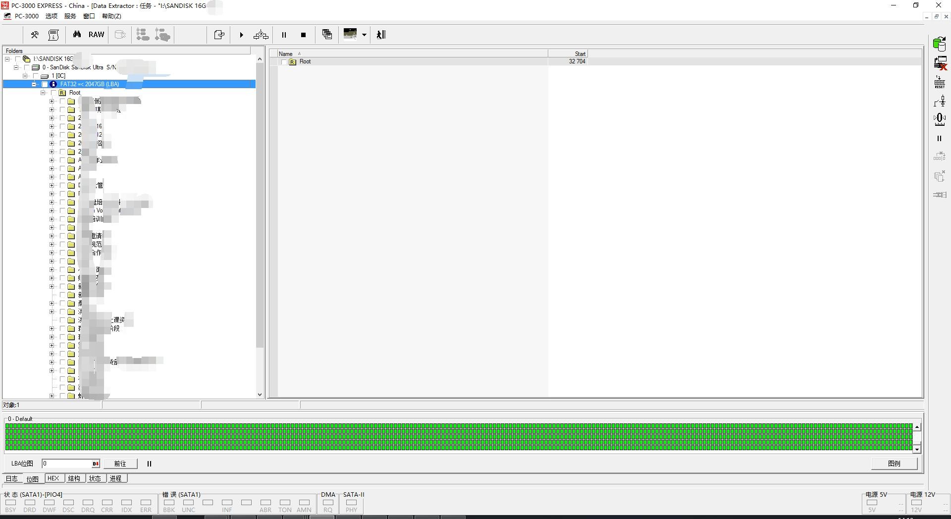Image resolution: width=951 pixels, height=519 pixels.
Task: Click the stacked windows list icon
Action: (327, 34)
